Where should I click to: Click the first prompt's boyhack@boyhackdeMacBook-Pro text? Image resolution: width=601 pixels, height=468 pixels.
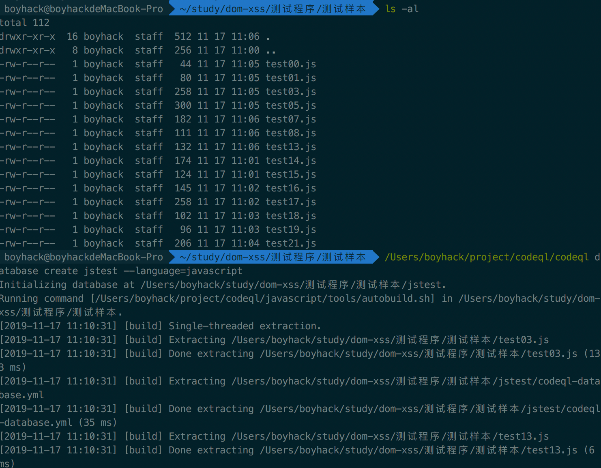coord(84,9)
